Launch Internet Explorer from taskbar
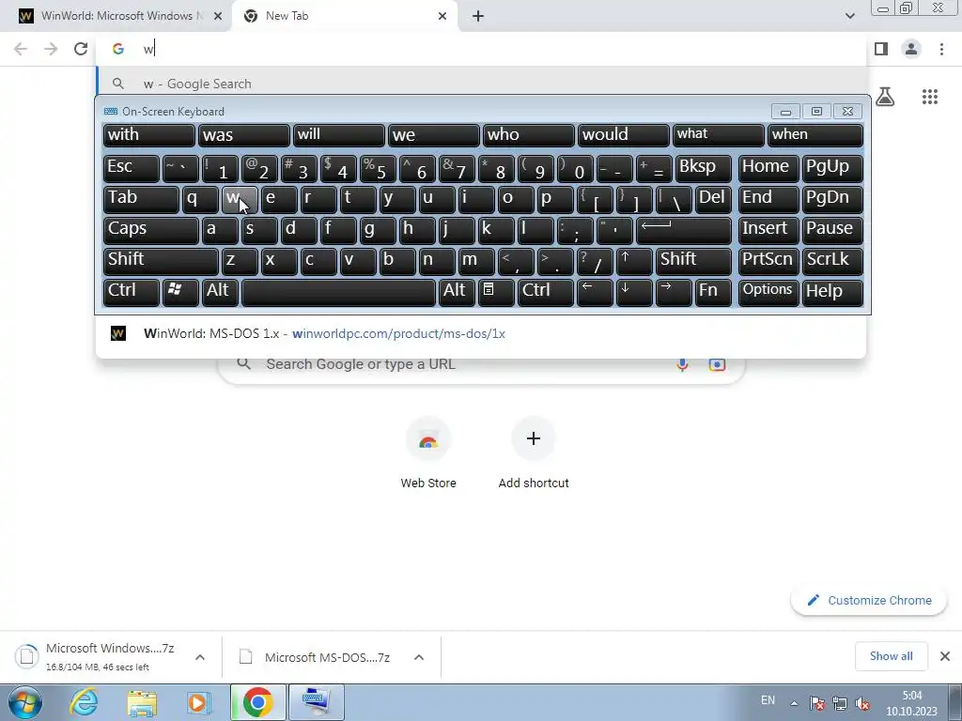 [x=84, y=702]
